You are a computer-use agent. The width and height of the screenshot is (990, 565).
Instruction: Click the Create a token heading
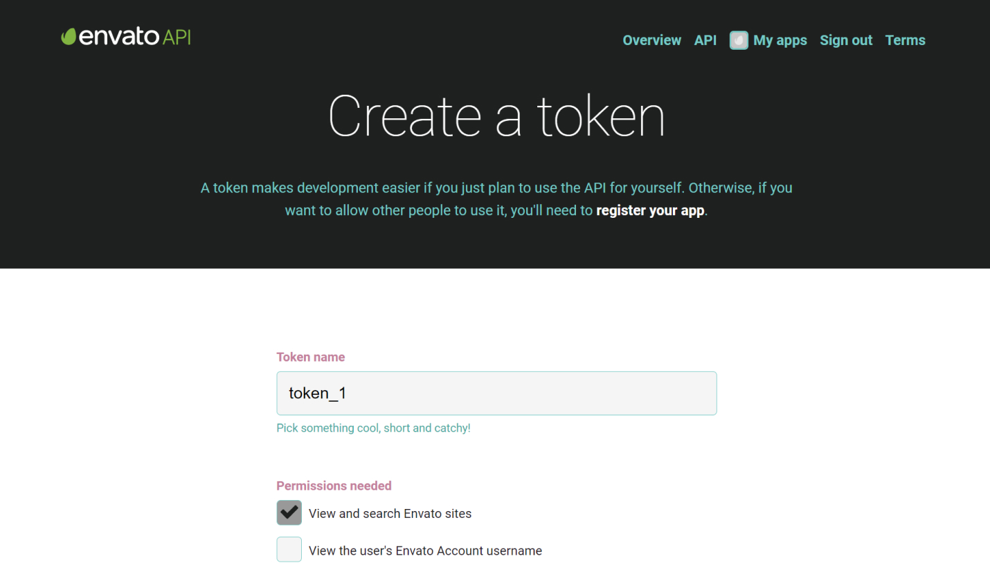pyautogui.click(x=496, y=116)
